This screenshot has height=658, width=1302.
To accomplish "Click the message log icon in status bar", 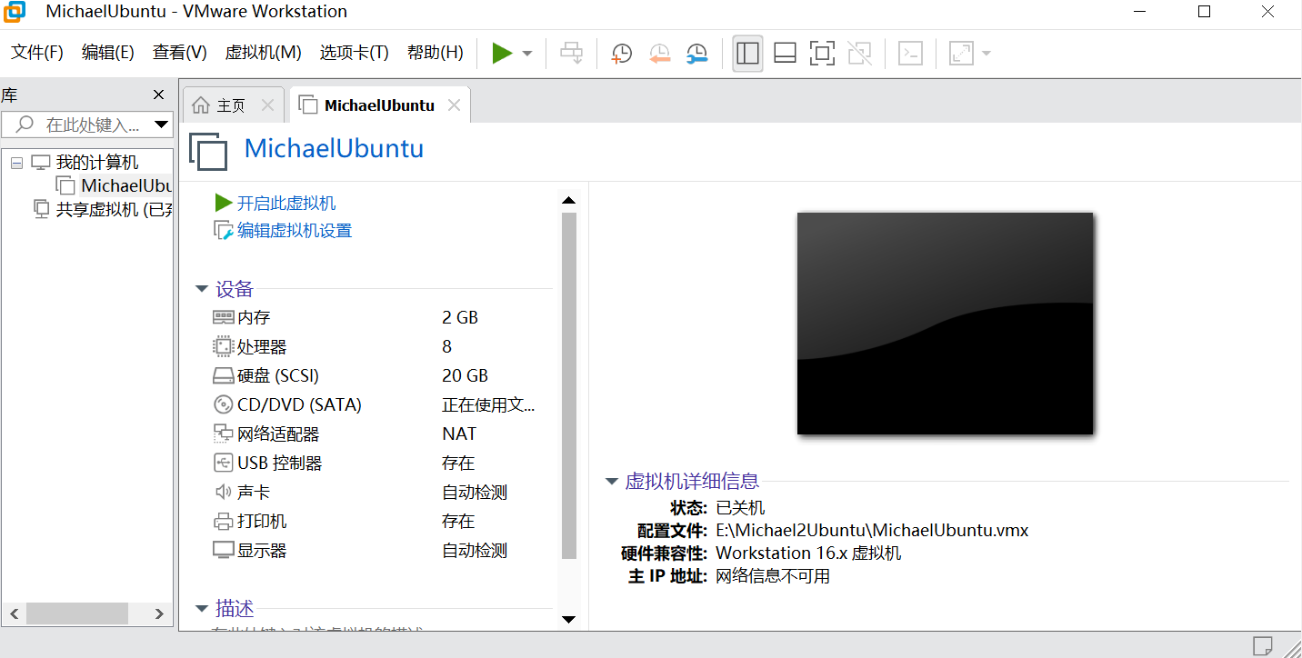I will pyautogui.click(x=1262, y=645).
